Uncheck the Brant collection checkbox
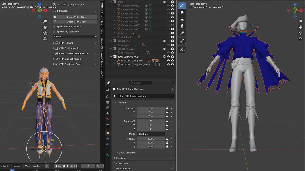This screenshot has width=305, height=171. [165, 2]
